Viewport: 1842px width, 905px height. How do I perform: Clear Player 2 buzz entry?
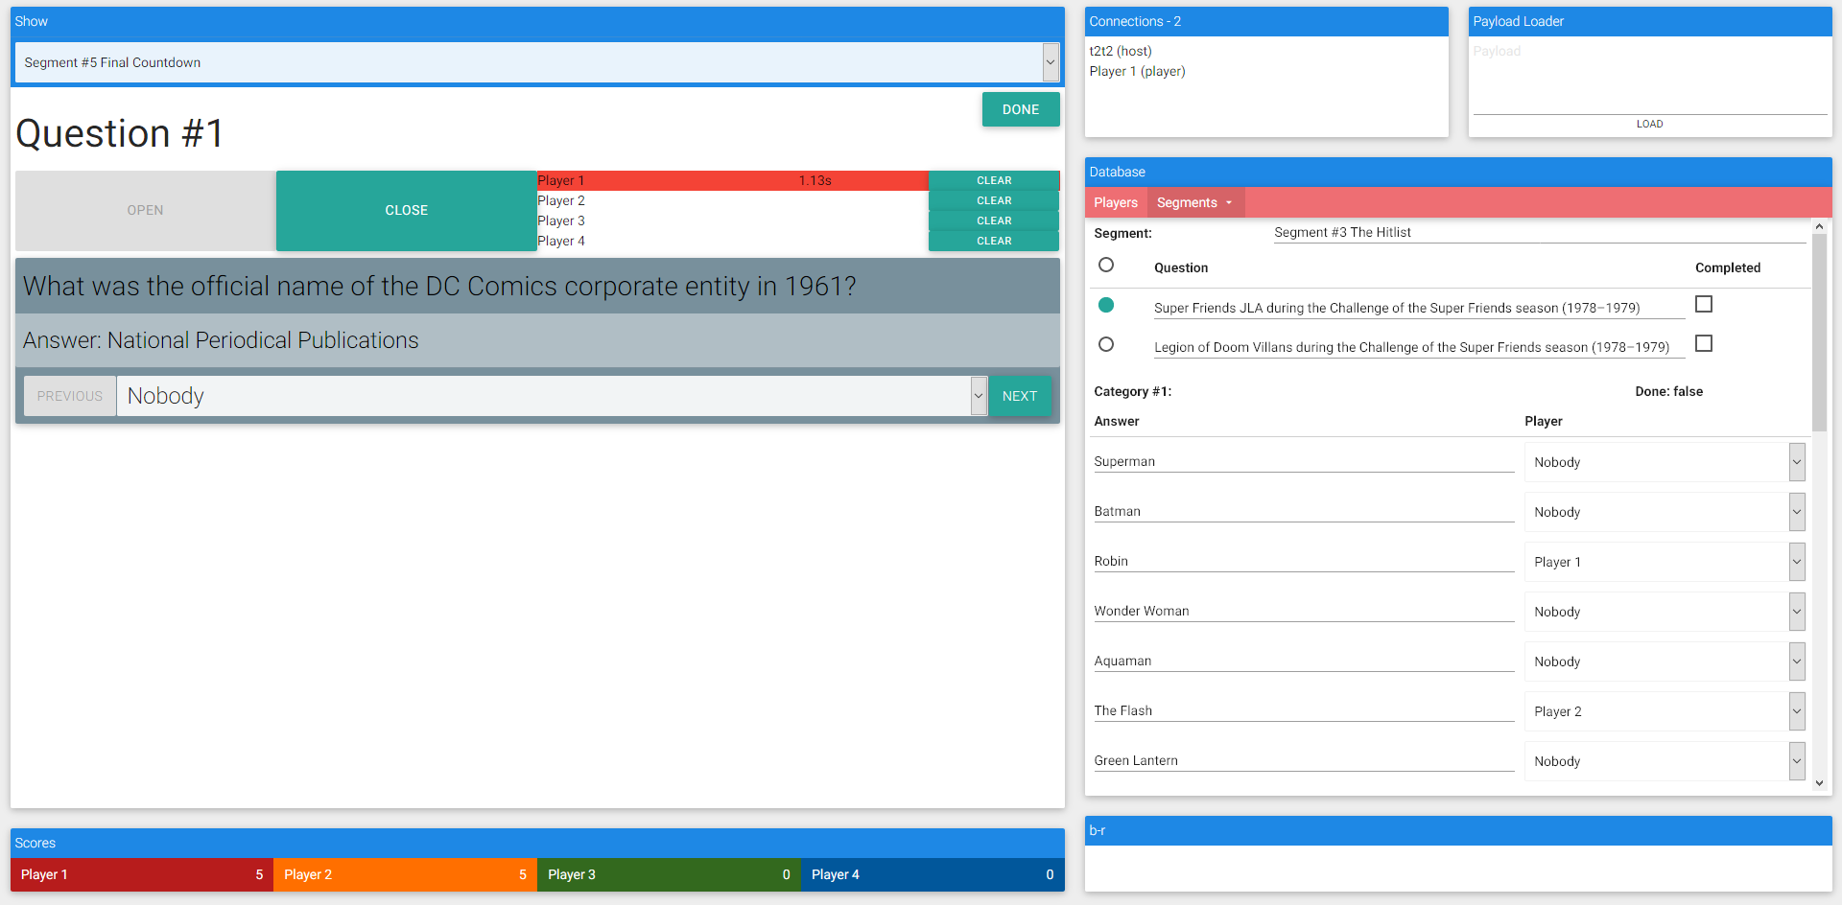[x=994, y=200]
